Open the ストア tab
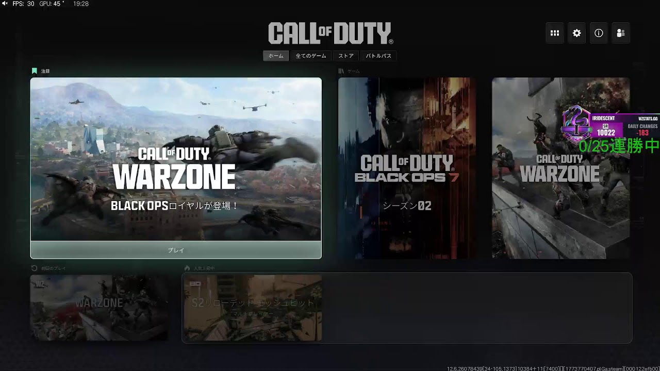 [346, 56]
